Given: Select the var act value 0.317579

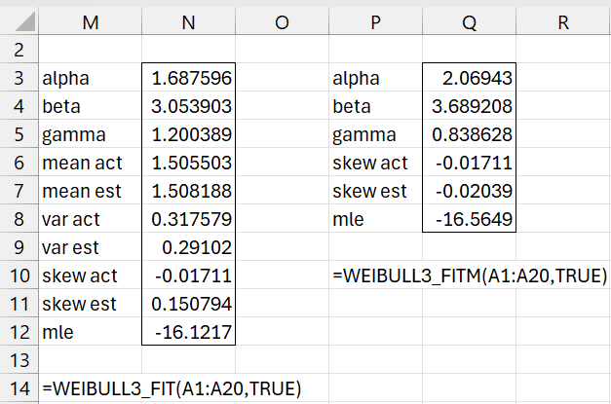Looking at the screenshot, I should coord(188,219).
